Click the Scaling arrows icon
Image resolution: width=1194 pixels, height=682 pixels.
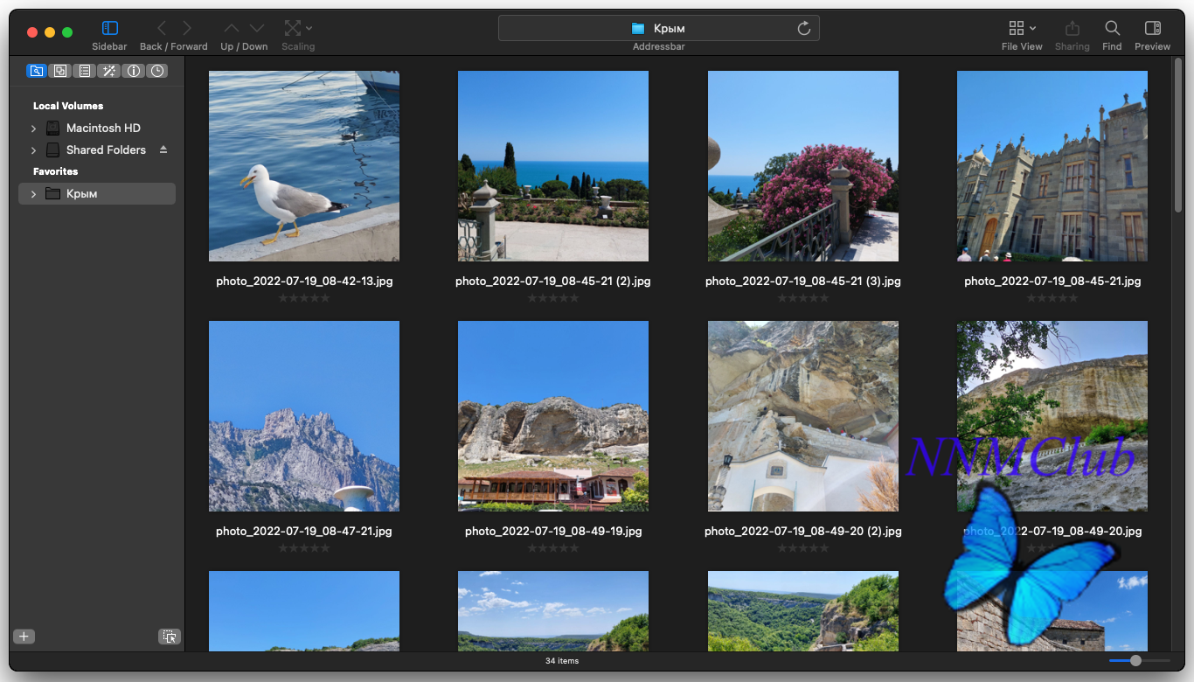pyautogui.click(x=293, y=28)
